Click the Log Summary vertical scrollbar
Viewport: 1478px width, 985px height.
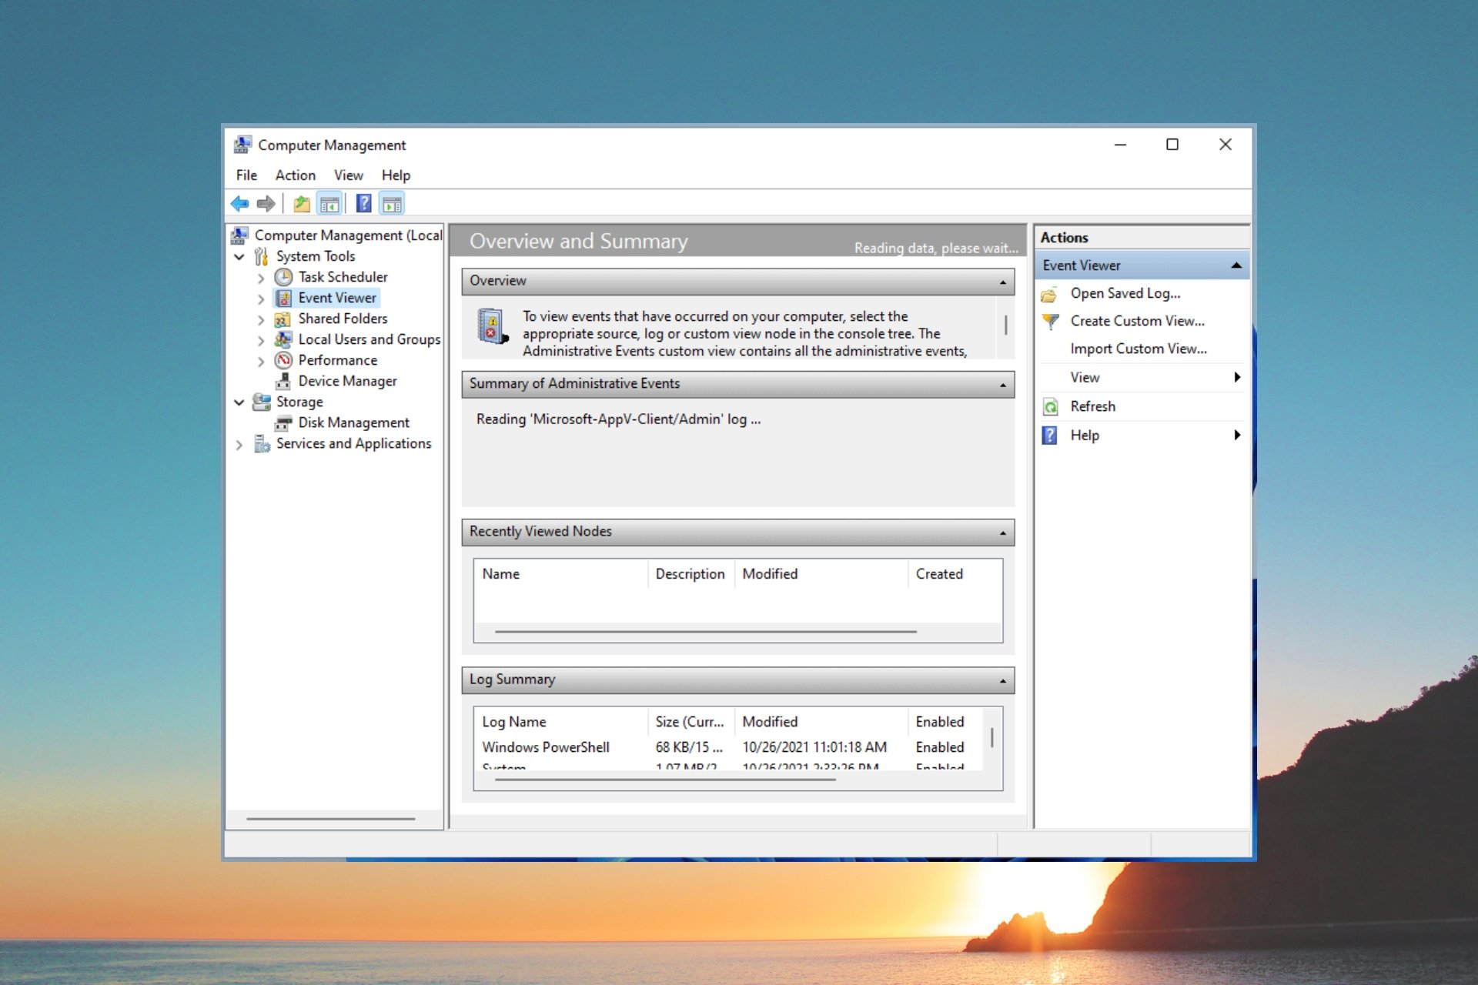992,738
